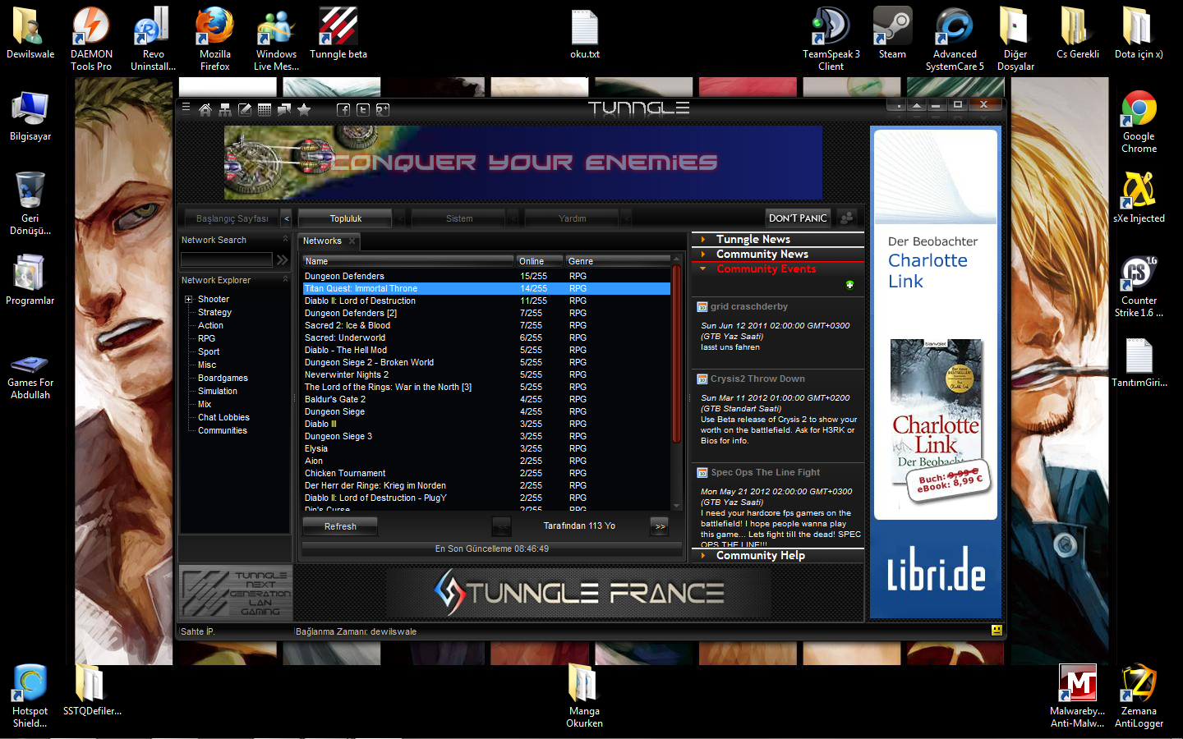This screenshot has width=1183, height=739.
Task: Sort the list by Online column
Action: coord(539,261)
